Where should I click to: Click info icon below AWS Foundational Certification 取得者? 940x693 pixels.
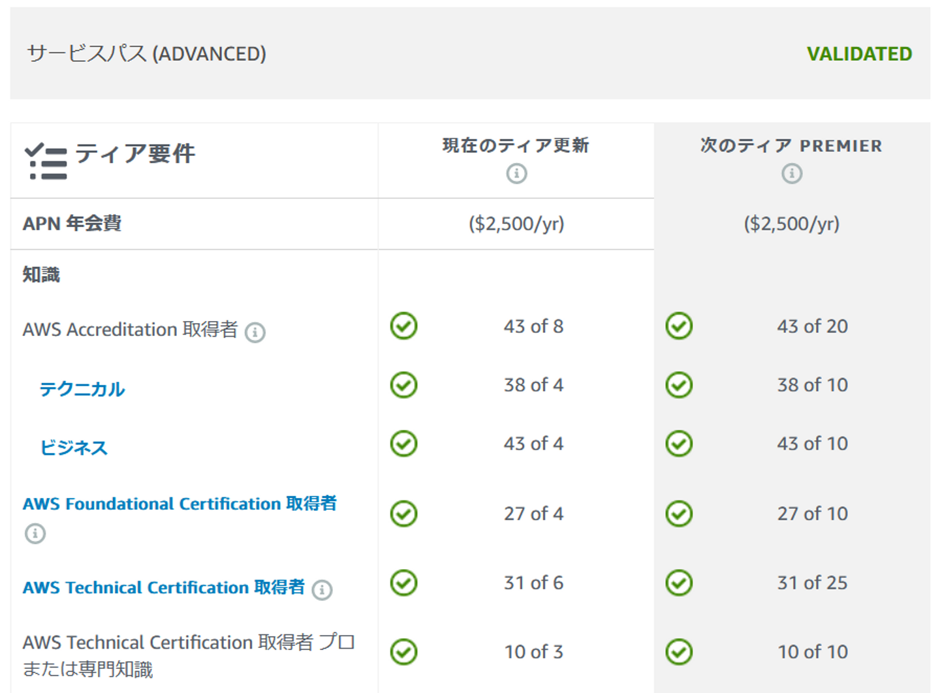[x=35, y=533]
